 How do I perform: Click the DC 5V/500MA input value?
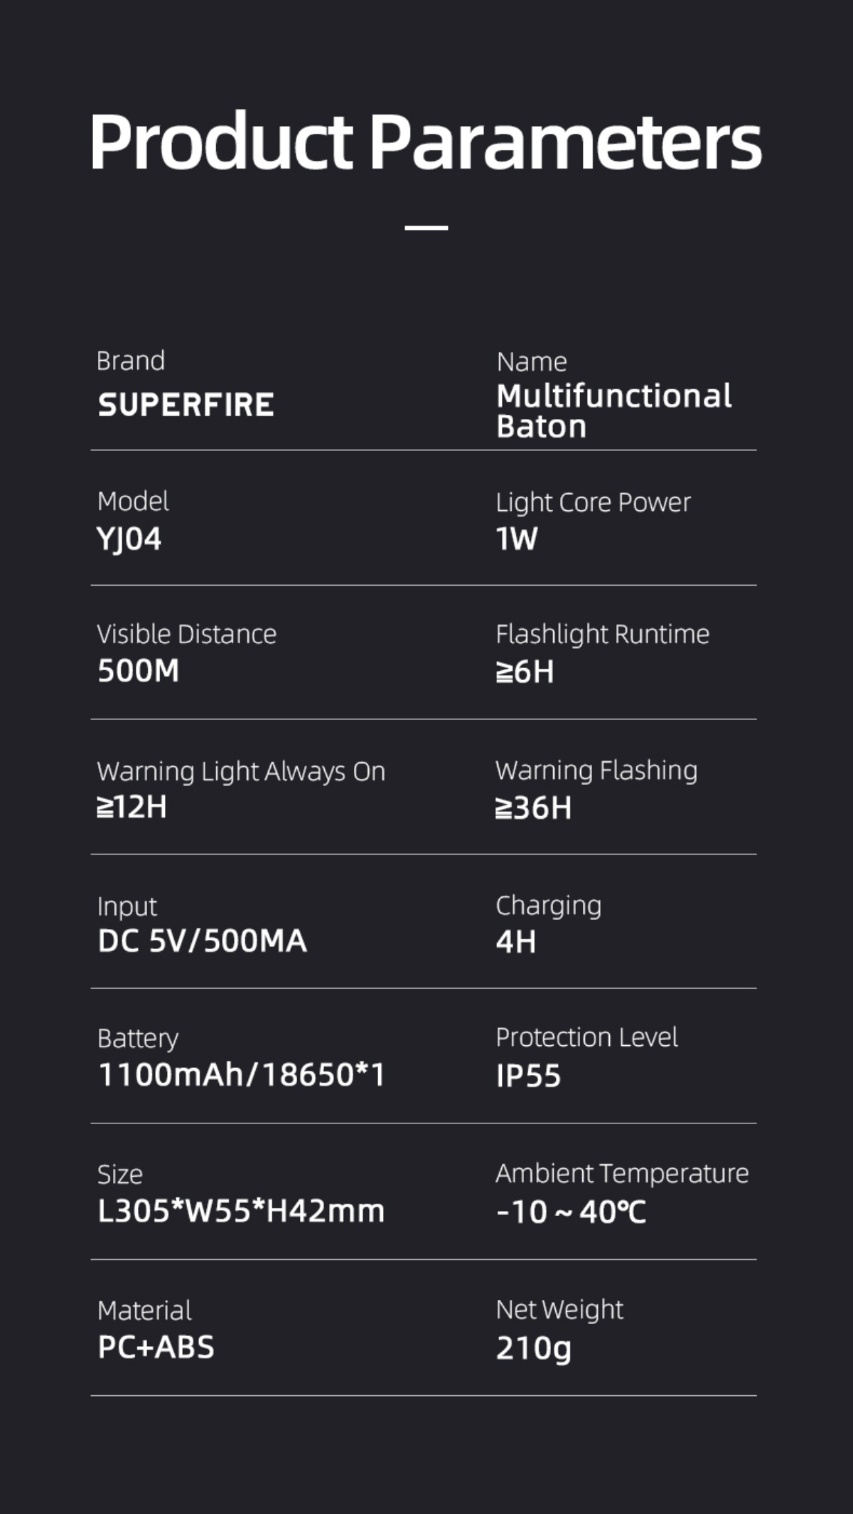pyautogui.click(x=203, y=941)
